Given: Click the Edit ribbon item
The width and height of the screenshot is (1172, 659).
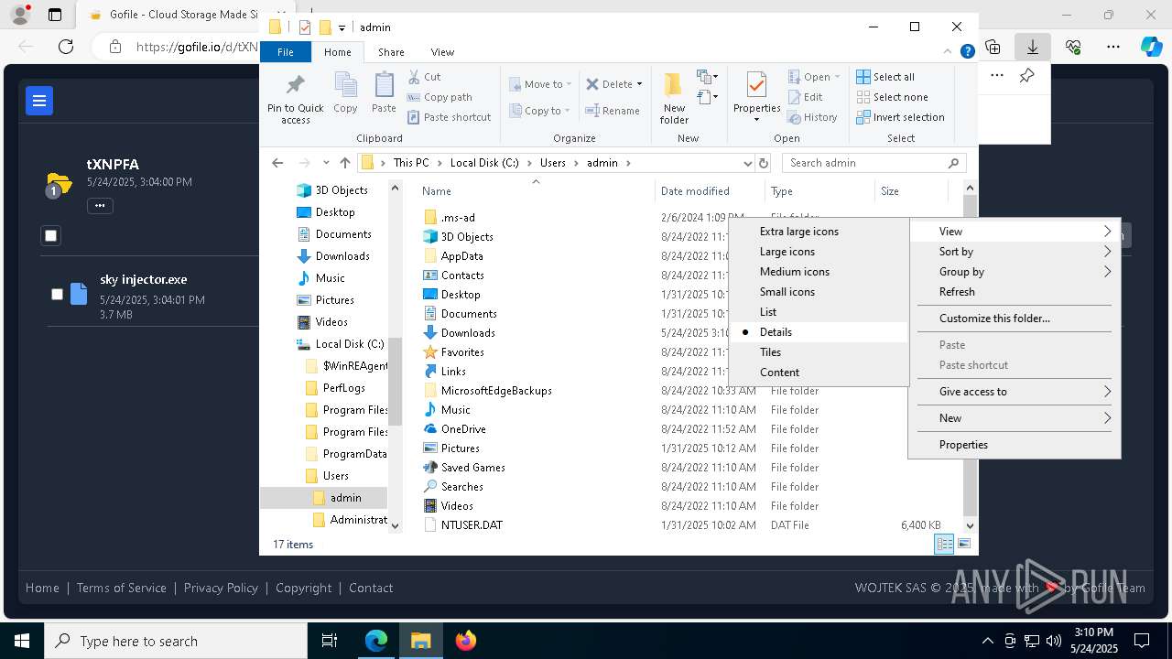Looking at the screenshot, I should 805,97.
